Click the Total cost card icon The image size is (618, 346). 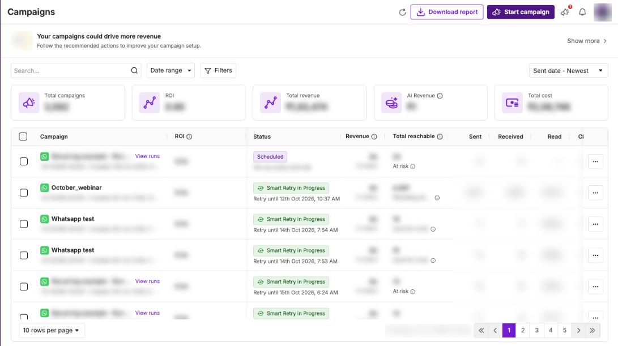coord(513,103)
